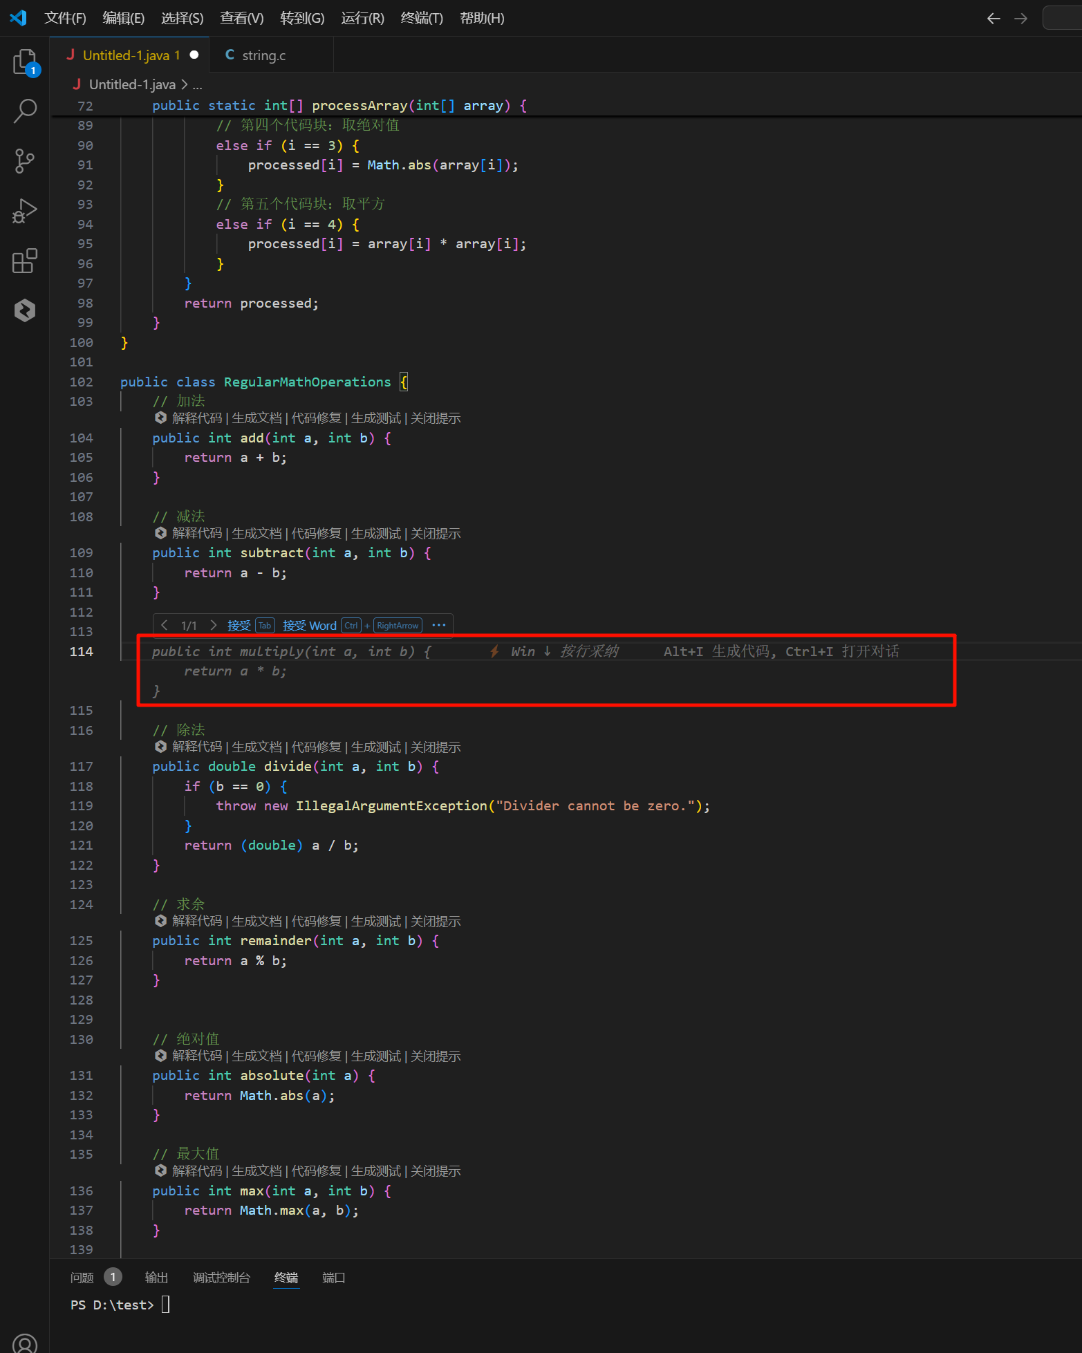Screen dimensions: 1082x1353
Task: Click 接受 Word in suggestion toolbar
Action: [309, 626]
